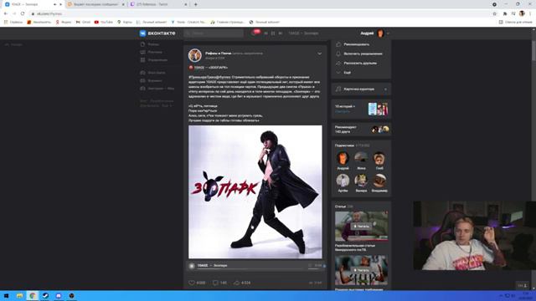The height and width of the screenshot is (301, 536).
Task: Open Steam from taskbar
Action: point(45,295)
